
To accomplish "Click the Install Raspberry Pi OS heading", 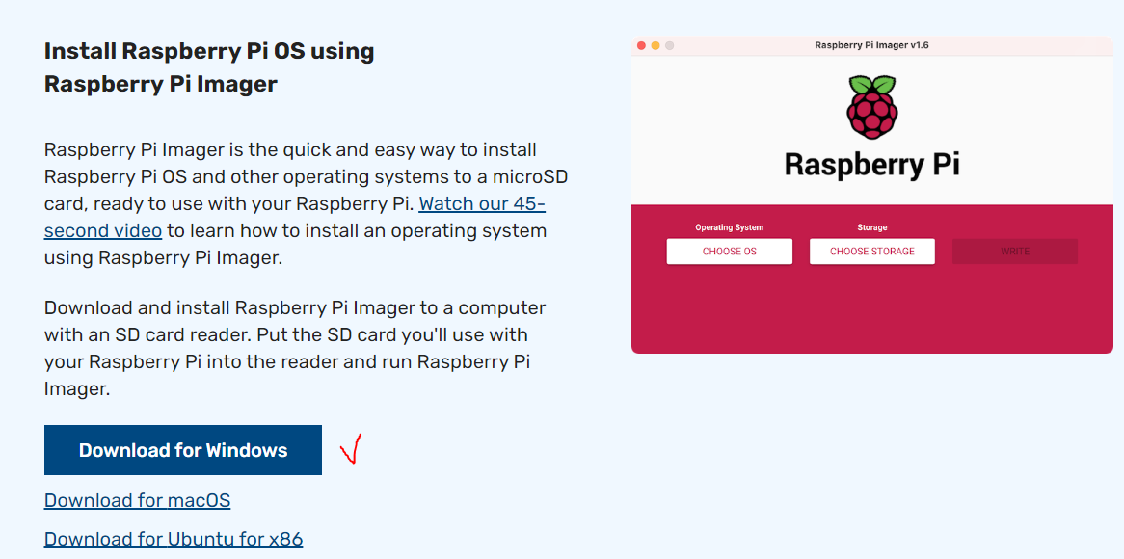I will (209, 67).
